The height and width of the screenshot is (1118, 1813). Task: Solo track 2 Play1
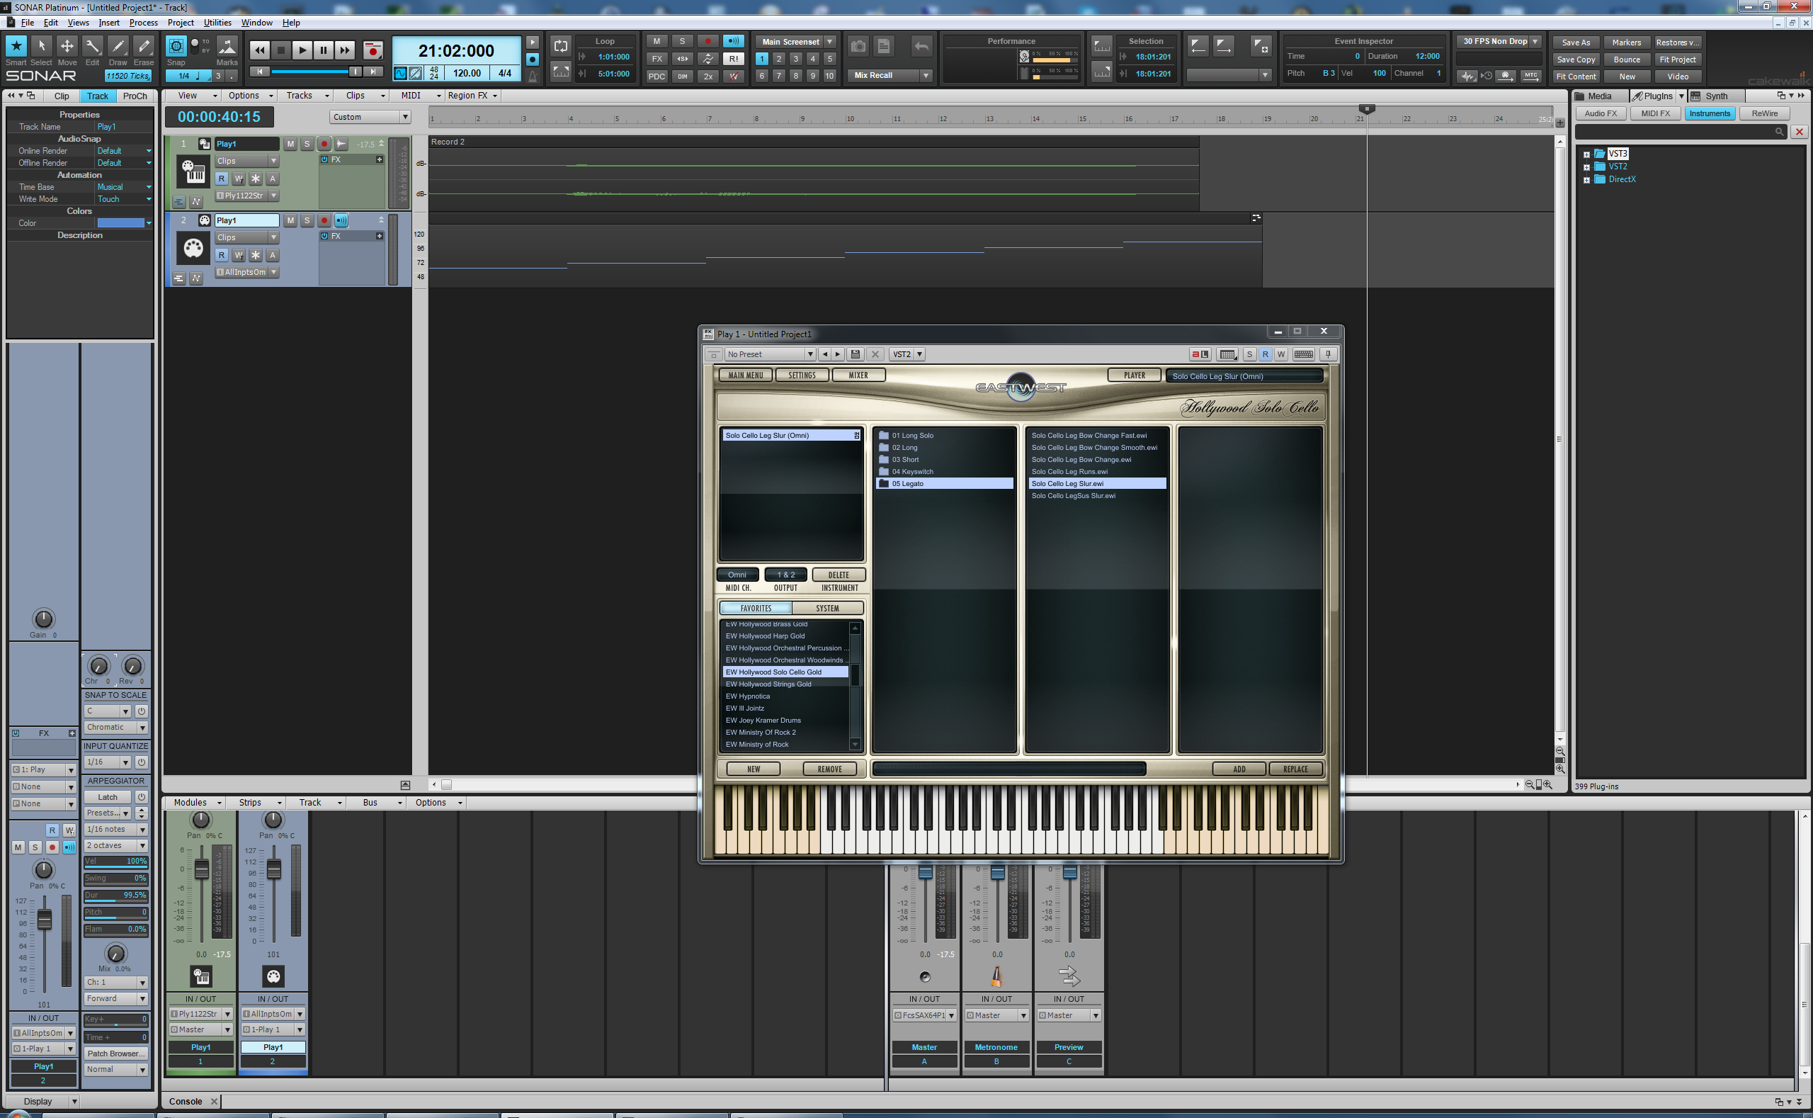tap(307, 220)
